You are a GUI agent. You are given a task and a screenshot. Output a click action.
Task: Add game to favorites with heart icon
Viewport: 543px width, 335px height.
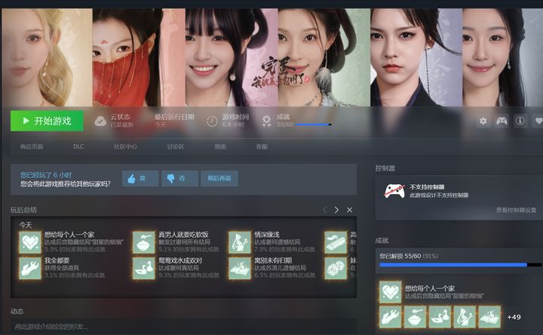pos(538,121)
